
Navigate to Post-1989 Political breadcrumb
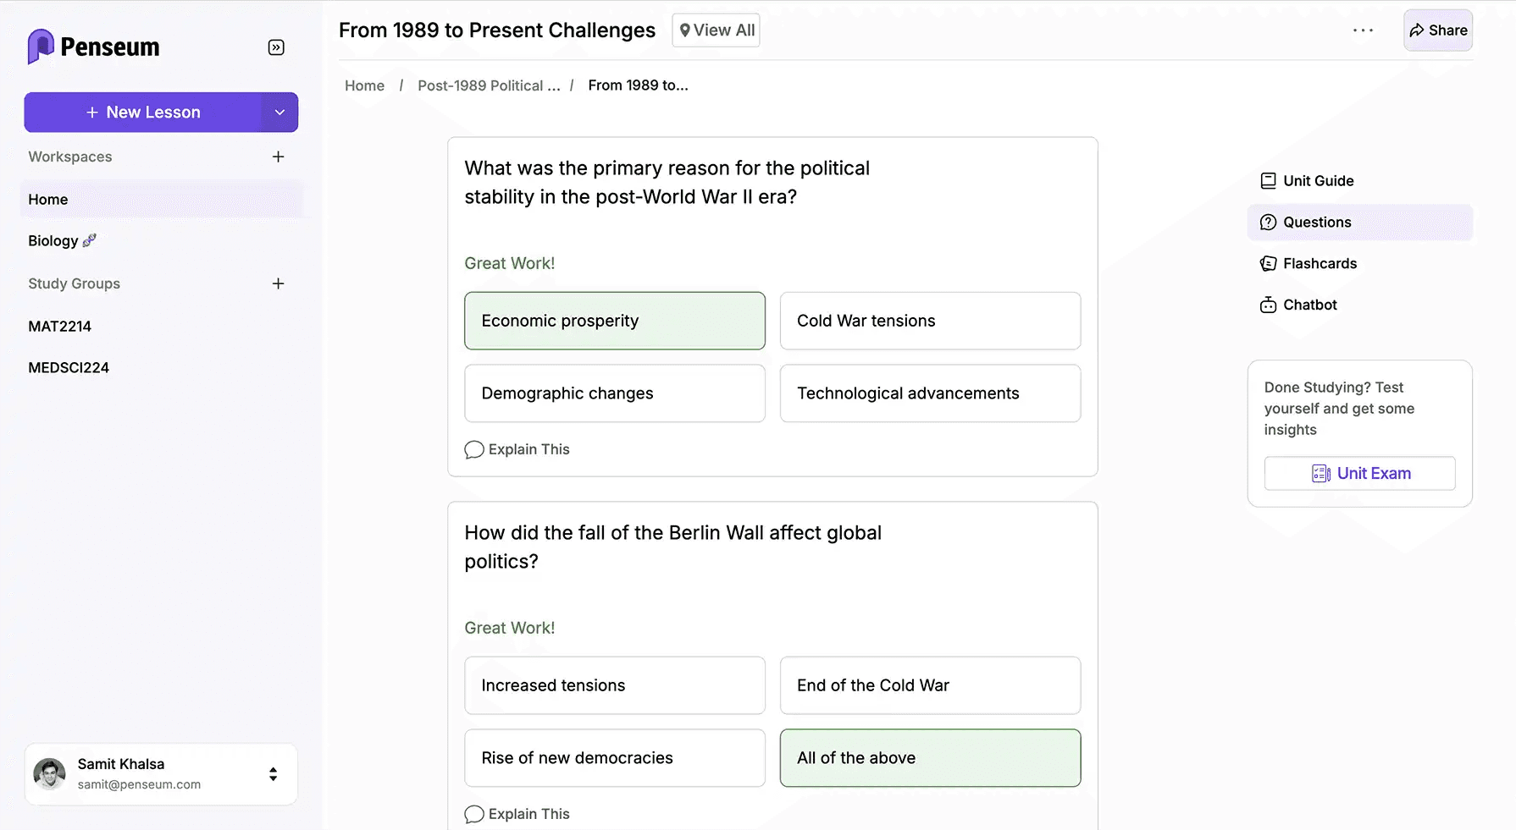(489, 85)
